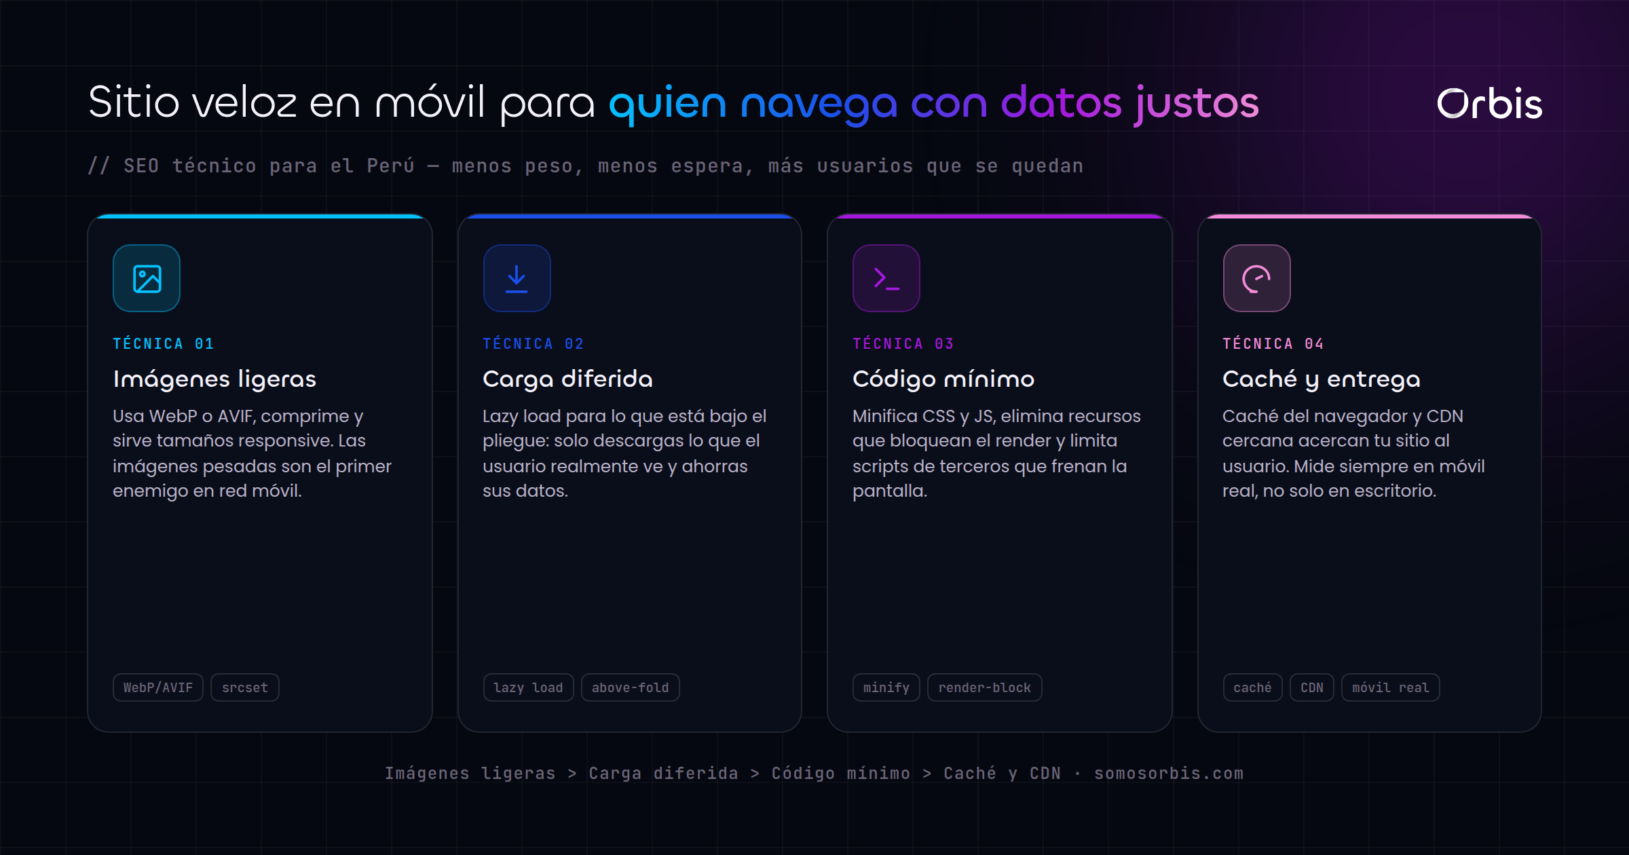Click the speed gauge icon on Técnica 04

click(x=1256, y=278)
